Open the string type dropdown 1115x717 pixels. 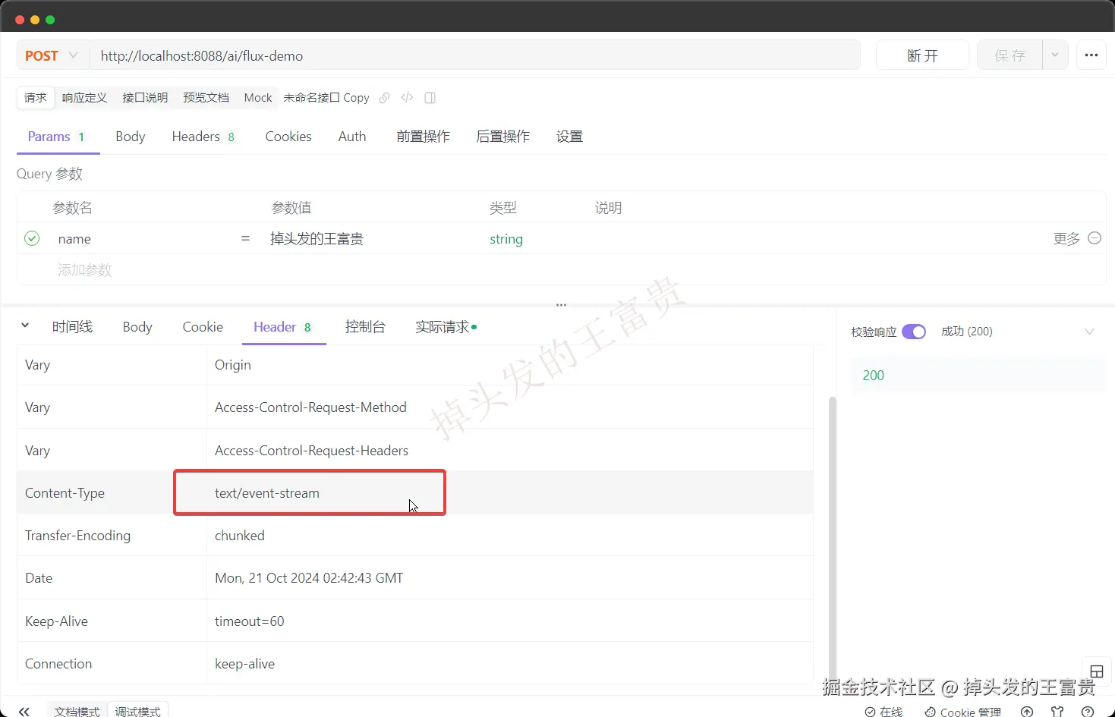click(506, 239)
